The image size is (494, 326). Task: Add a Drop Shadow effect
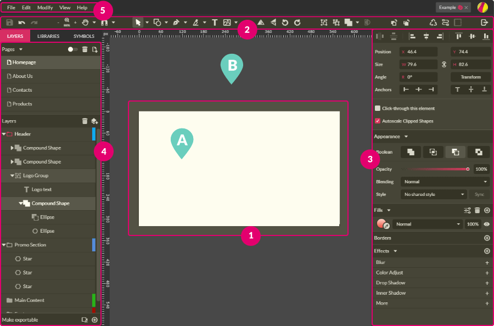click(x=487, y=283)
